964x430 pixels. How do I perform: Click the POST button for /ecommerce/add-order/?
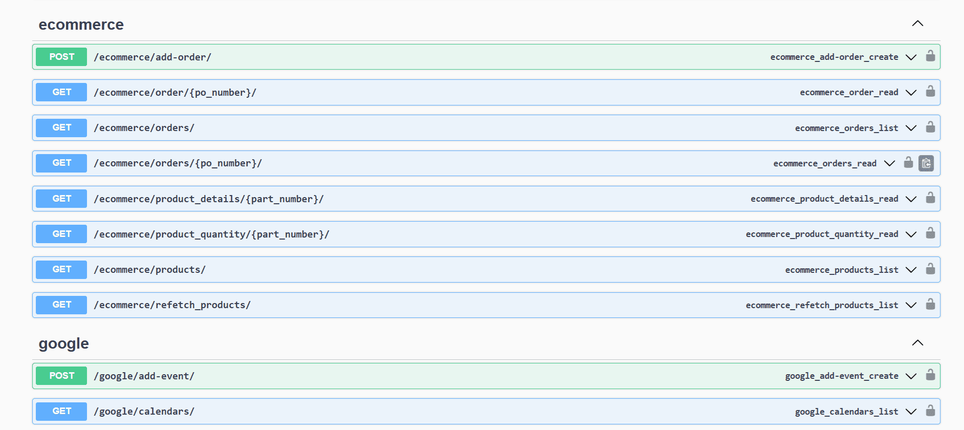(61, 57)
